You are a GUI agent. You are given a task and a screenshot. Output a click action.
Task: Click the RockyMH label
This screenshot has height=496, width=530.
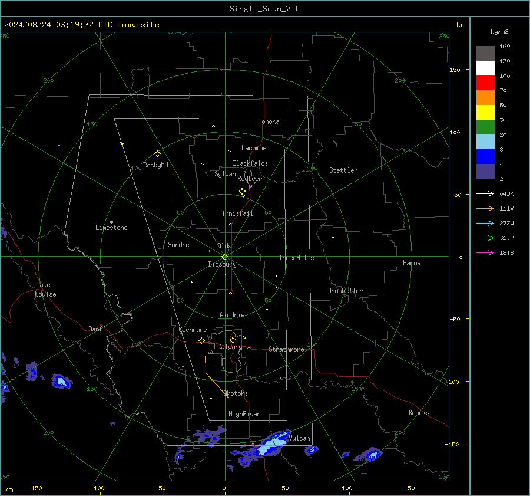[x=155, y=165]
